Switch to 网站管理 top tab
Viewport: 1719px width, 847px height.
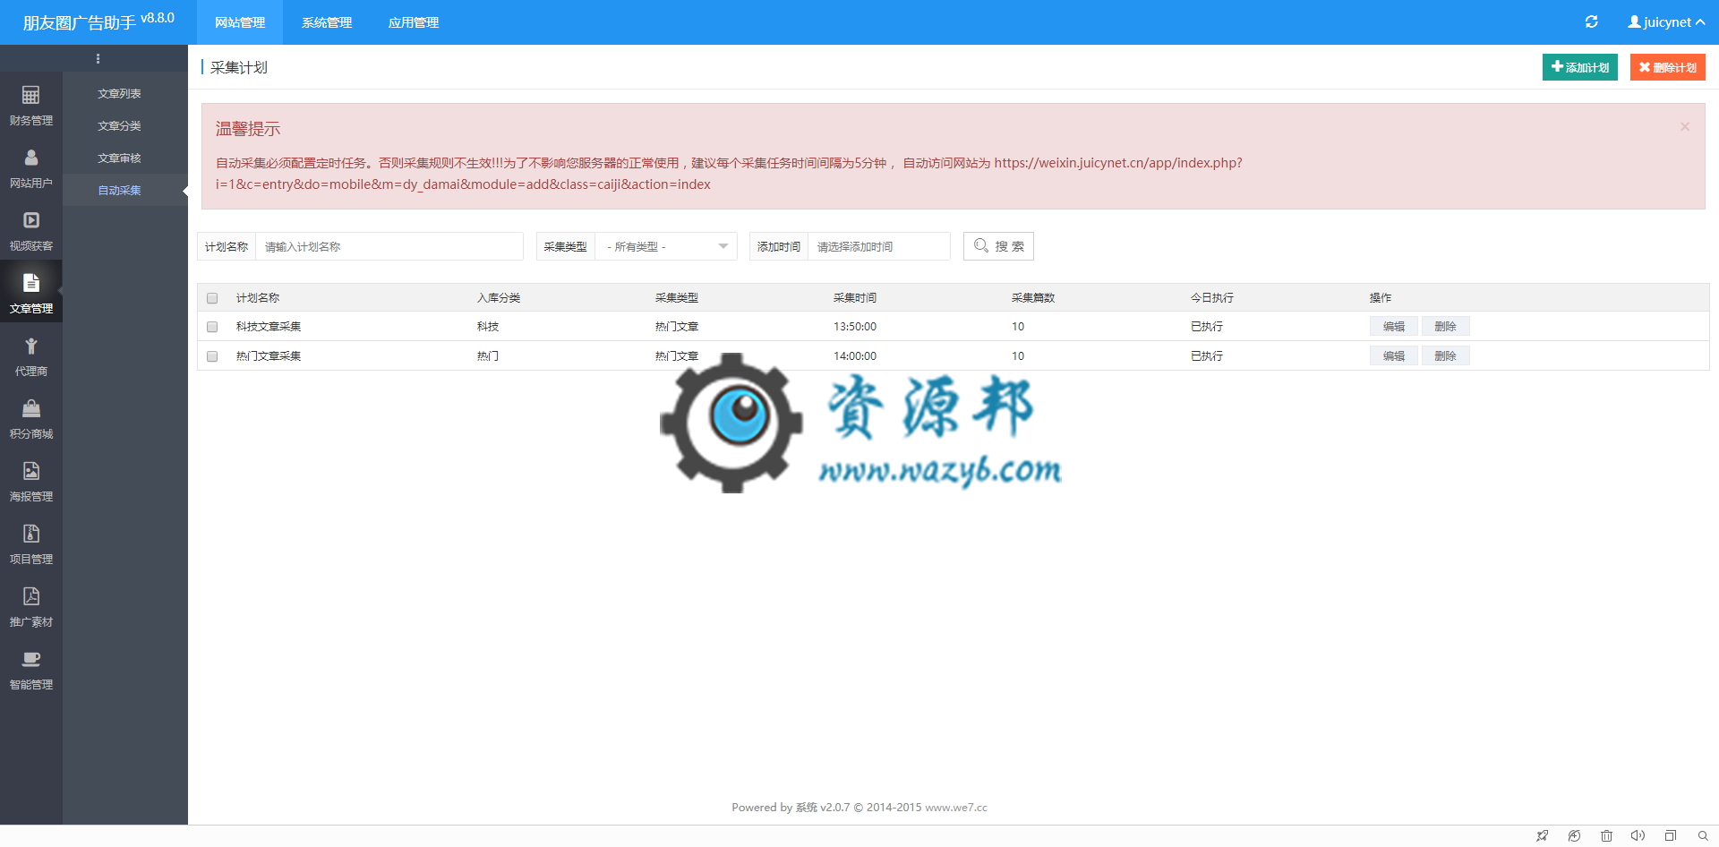click(240, 22)
